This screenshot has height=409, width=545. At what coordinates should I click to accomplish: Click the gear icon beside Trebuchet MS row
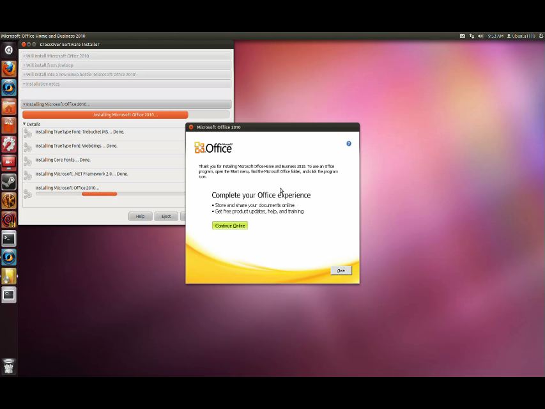(x=27, y=133)
